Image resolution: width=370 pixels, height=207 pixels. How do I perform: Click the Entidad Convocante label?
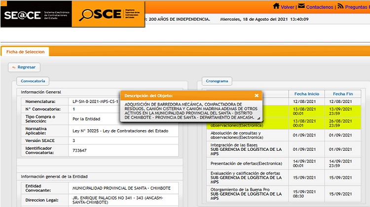pos(38,188)
